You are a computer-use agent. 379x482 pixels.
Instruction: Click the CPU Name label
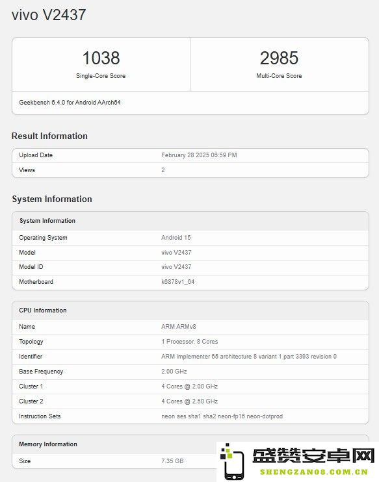[27, 327]
